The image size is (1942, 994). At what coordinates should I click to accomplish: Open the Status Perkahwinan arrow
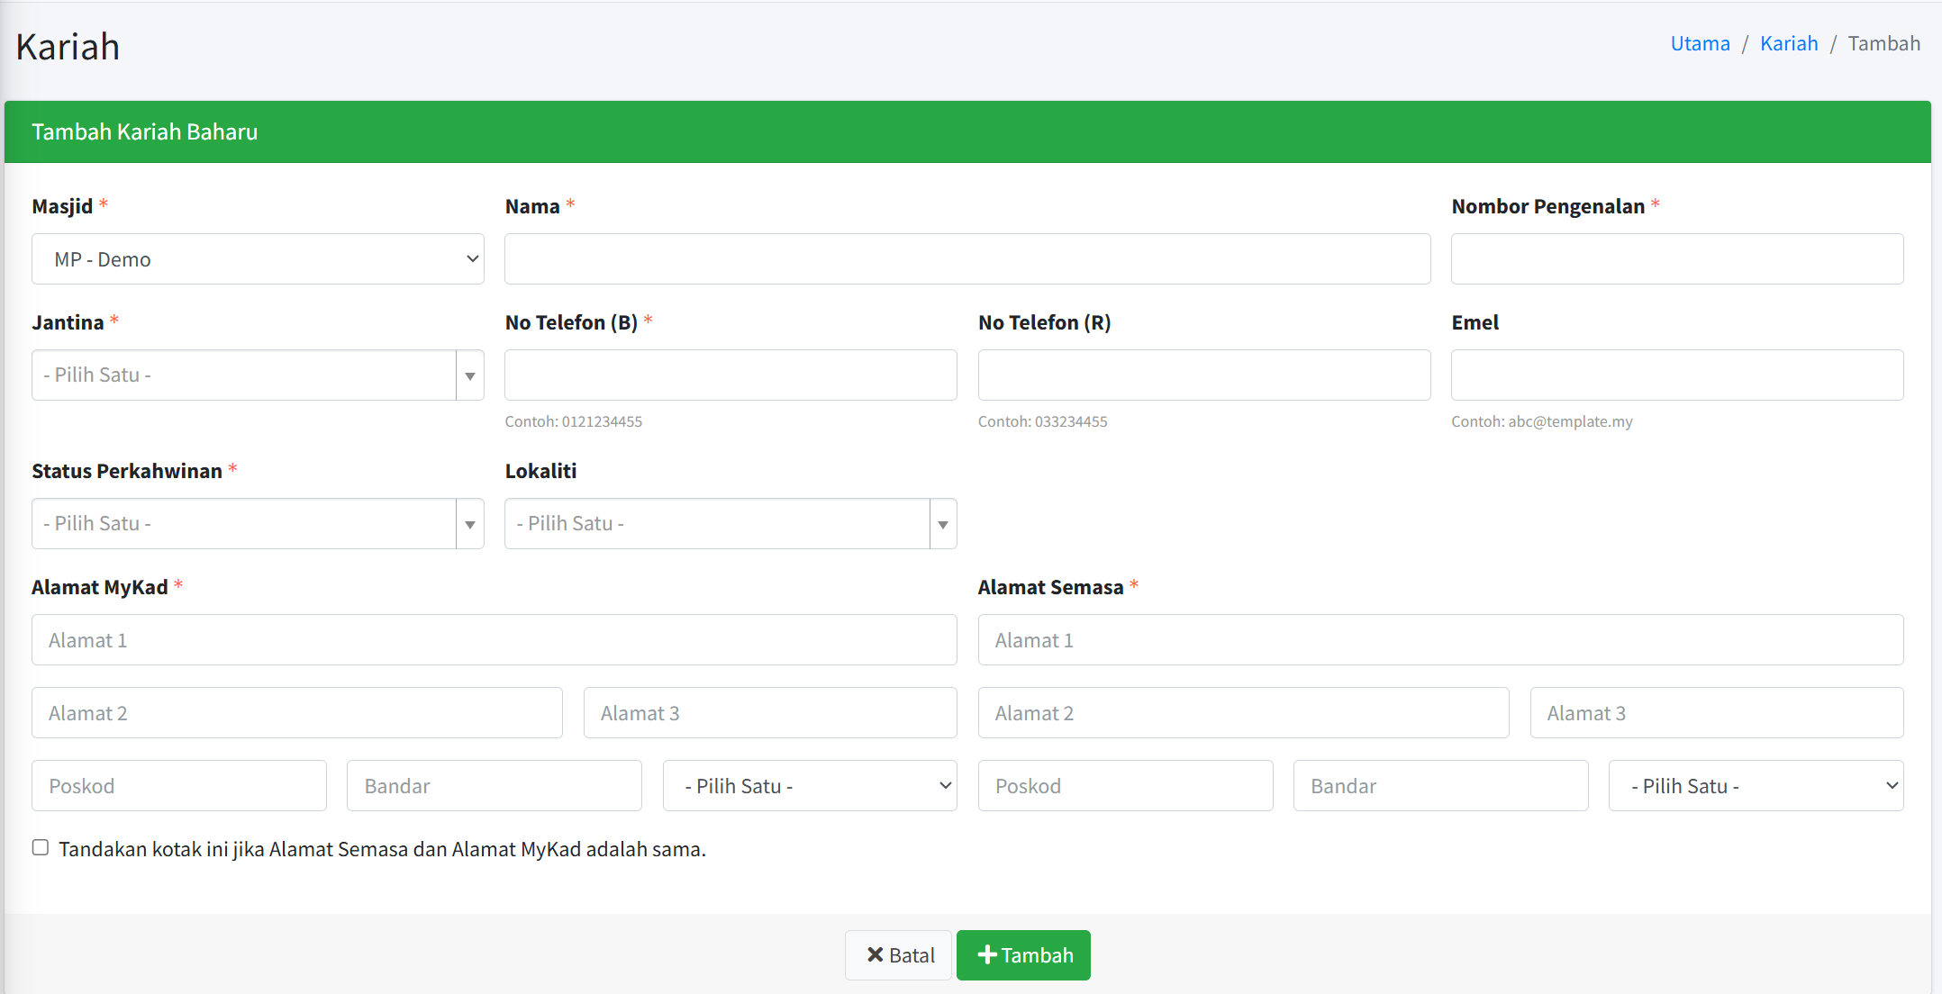coord(470,524)
